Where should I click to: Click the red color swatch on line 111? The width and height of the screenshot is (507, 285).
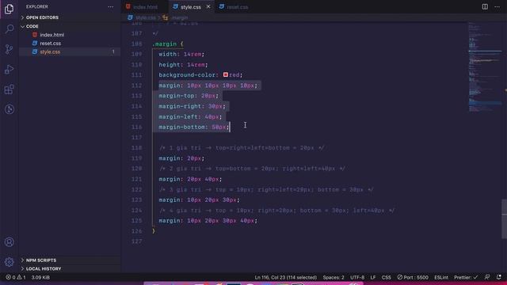(x=225, y=74)
